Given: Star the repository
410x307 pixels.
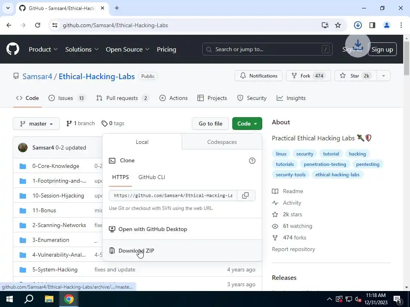Looking at the screenshot, I should pyautogui.click(x=356, y=76).
